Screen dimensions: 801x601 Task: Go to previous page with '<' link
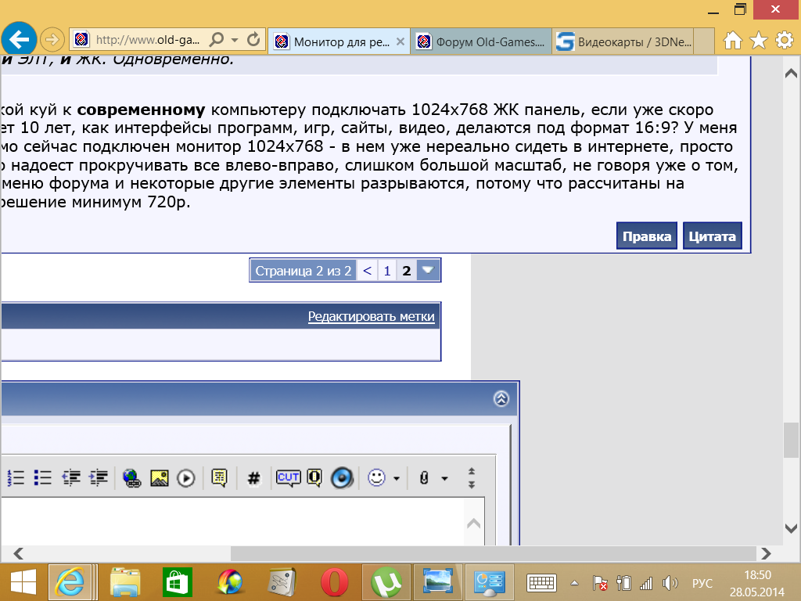[x=367, y=270]
